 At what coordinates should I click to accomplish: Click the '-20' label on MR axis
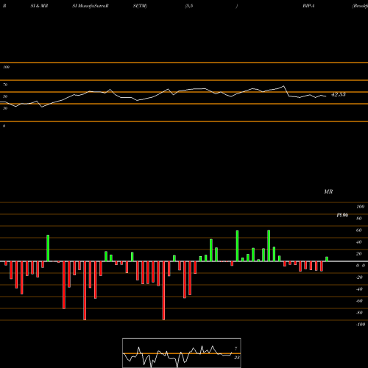pyautogui.click(x=359, y=277)
